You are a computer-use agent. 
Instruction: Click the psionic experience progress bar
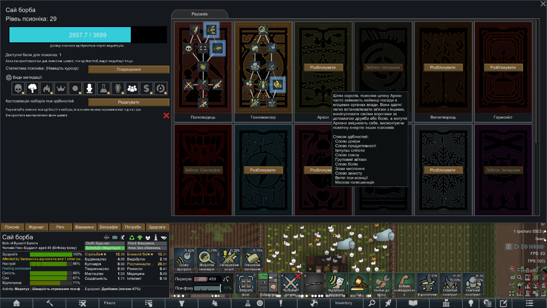(88, 35)
